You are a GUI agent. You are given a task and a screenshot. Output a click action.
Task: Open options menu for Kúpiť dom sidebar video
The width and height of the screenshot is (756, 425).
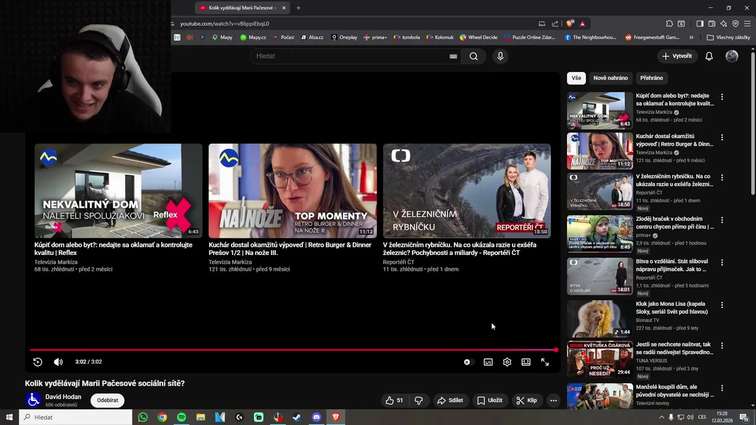tap(722, 97)
